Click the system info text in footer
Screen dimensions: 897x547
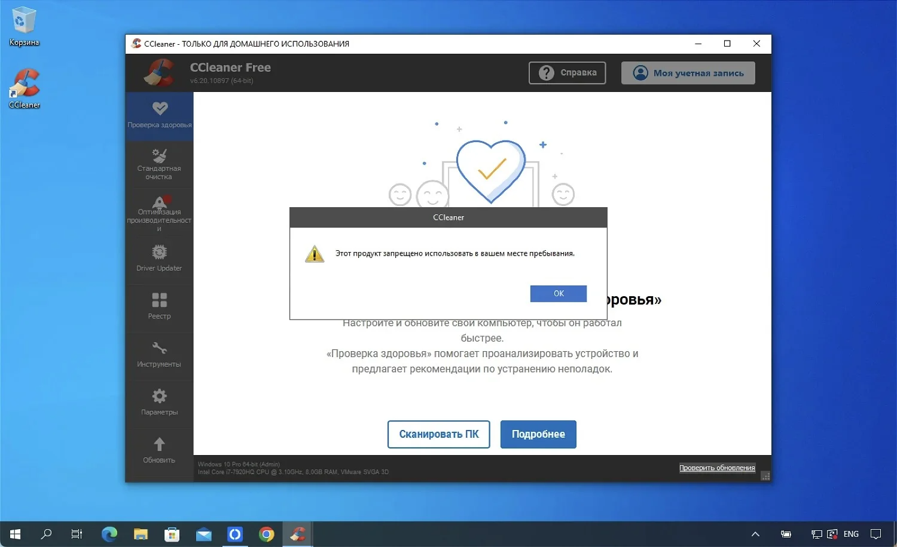point(293,468)
